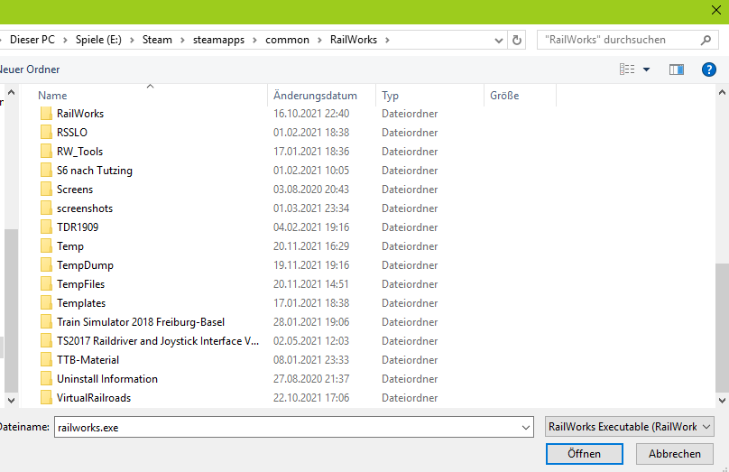Select the RailWorks breadcrumb segment
729x472 pixels.
click(x=354, y=40)
